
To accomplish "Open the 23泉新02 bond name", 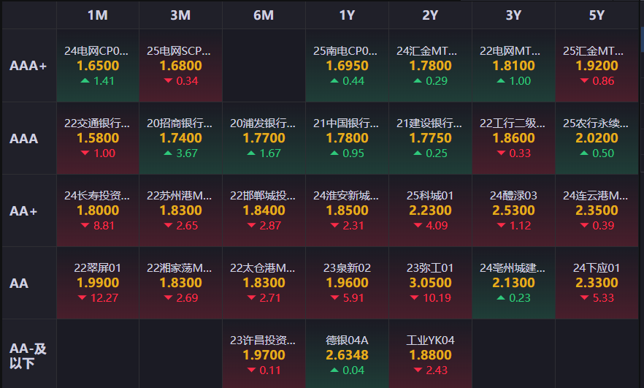I will (x=347, y=268).
